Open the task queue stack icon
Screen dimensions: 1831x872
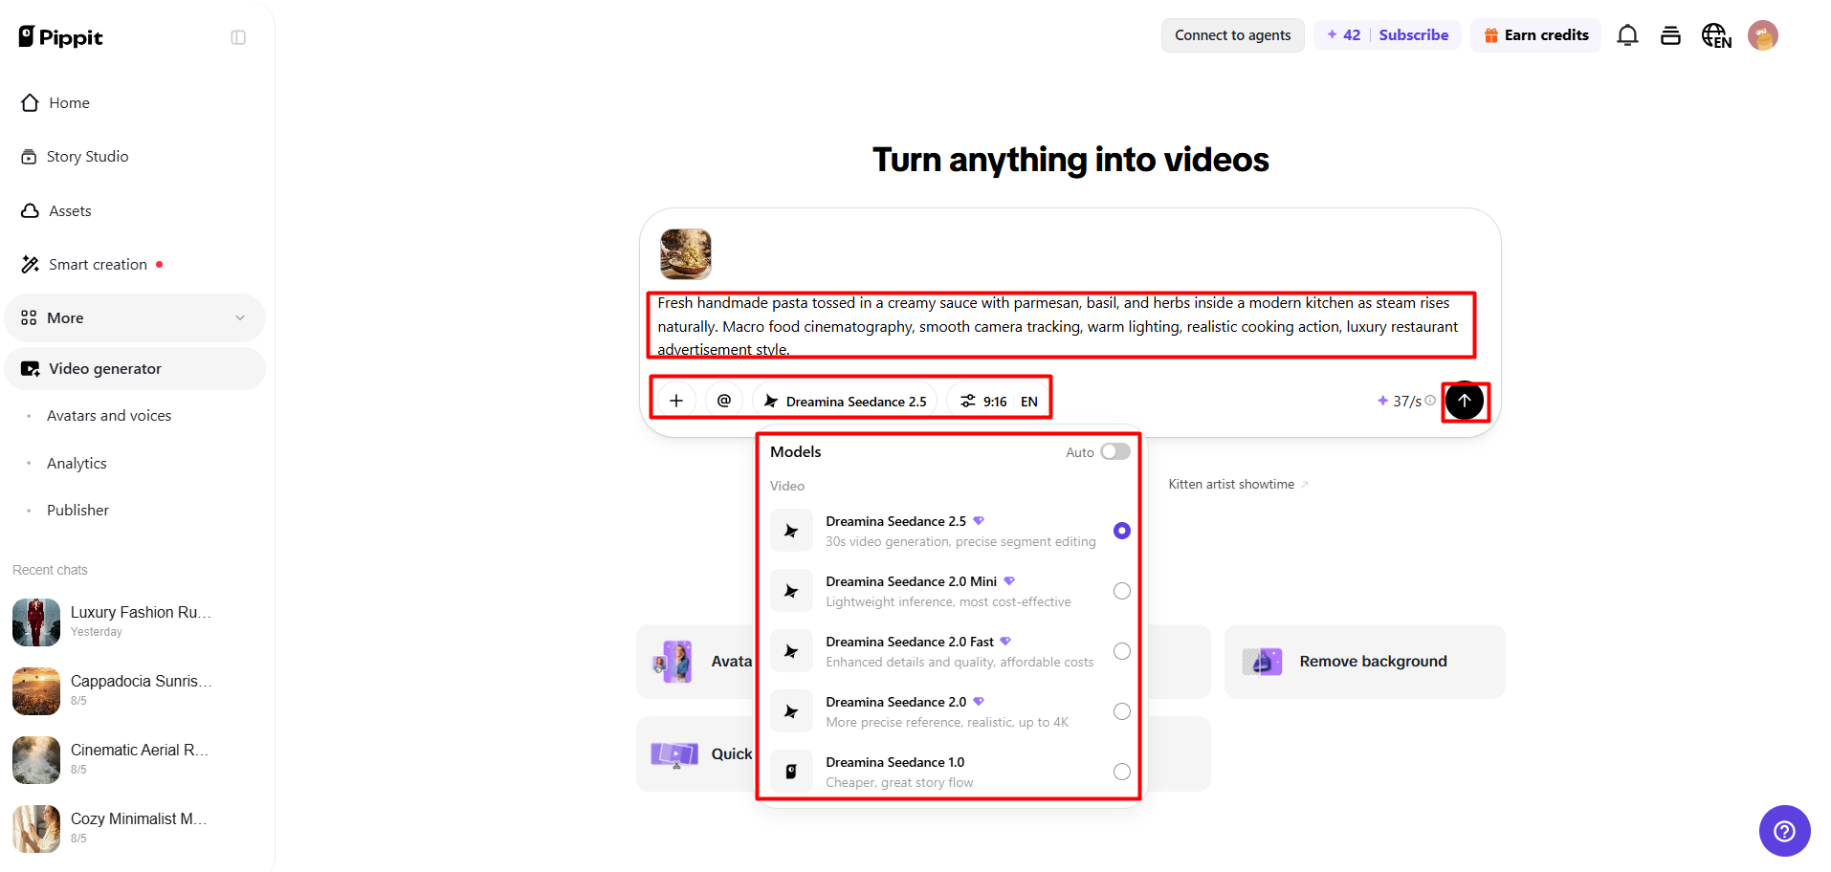tap(1670, 35)
